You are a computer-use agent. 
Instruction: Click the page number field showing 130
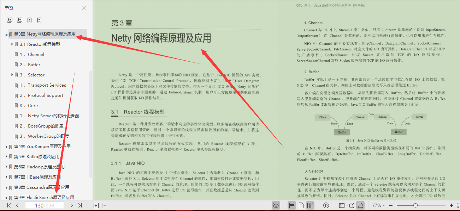coord(44,205)
